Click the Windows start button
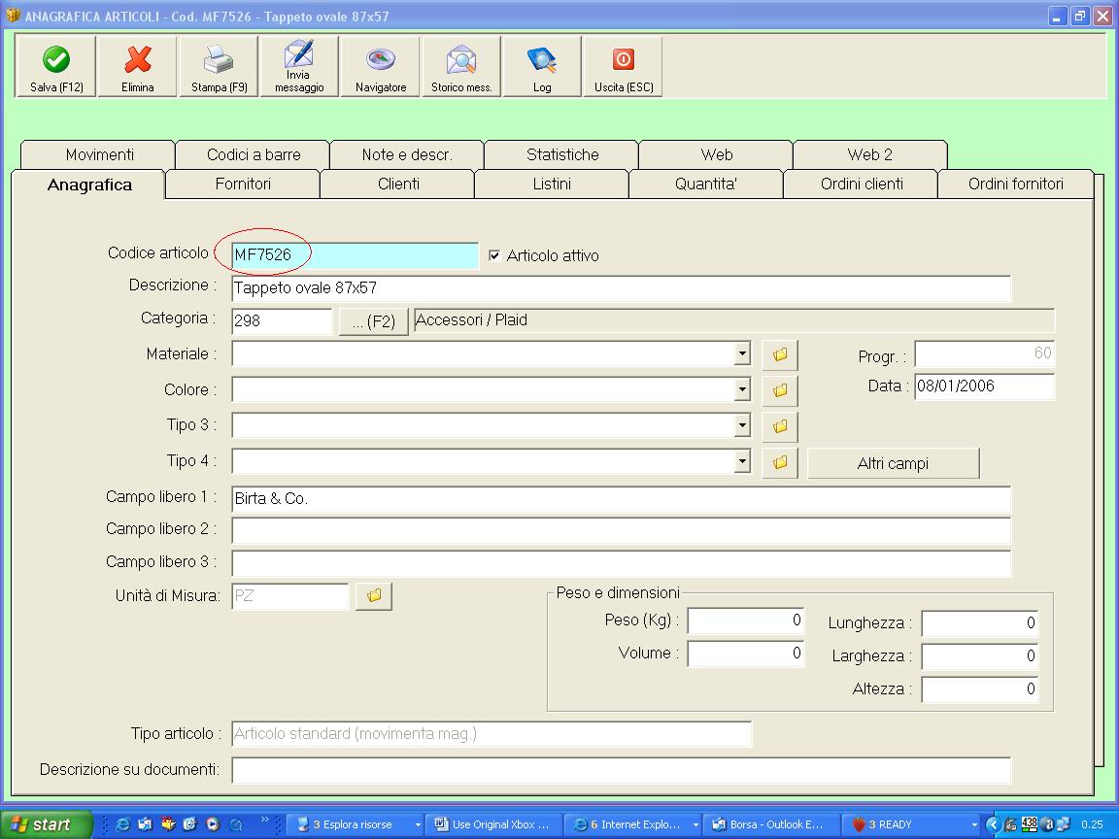The image size is (1119, 839). pyautogui.click(x=45, y=824)
